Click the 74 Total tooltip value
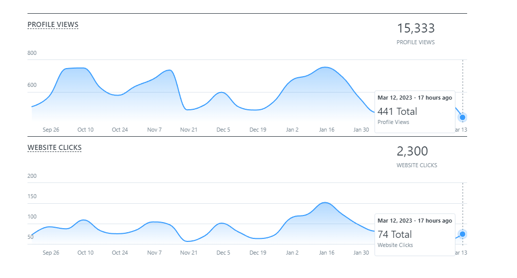 tap(394, 234)
